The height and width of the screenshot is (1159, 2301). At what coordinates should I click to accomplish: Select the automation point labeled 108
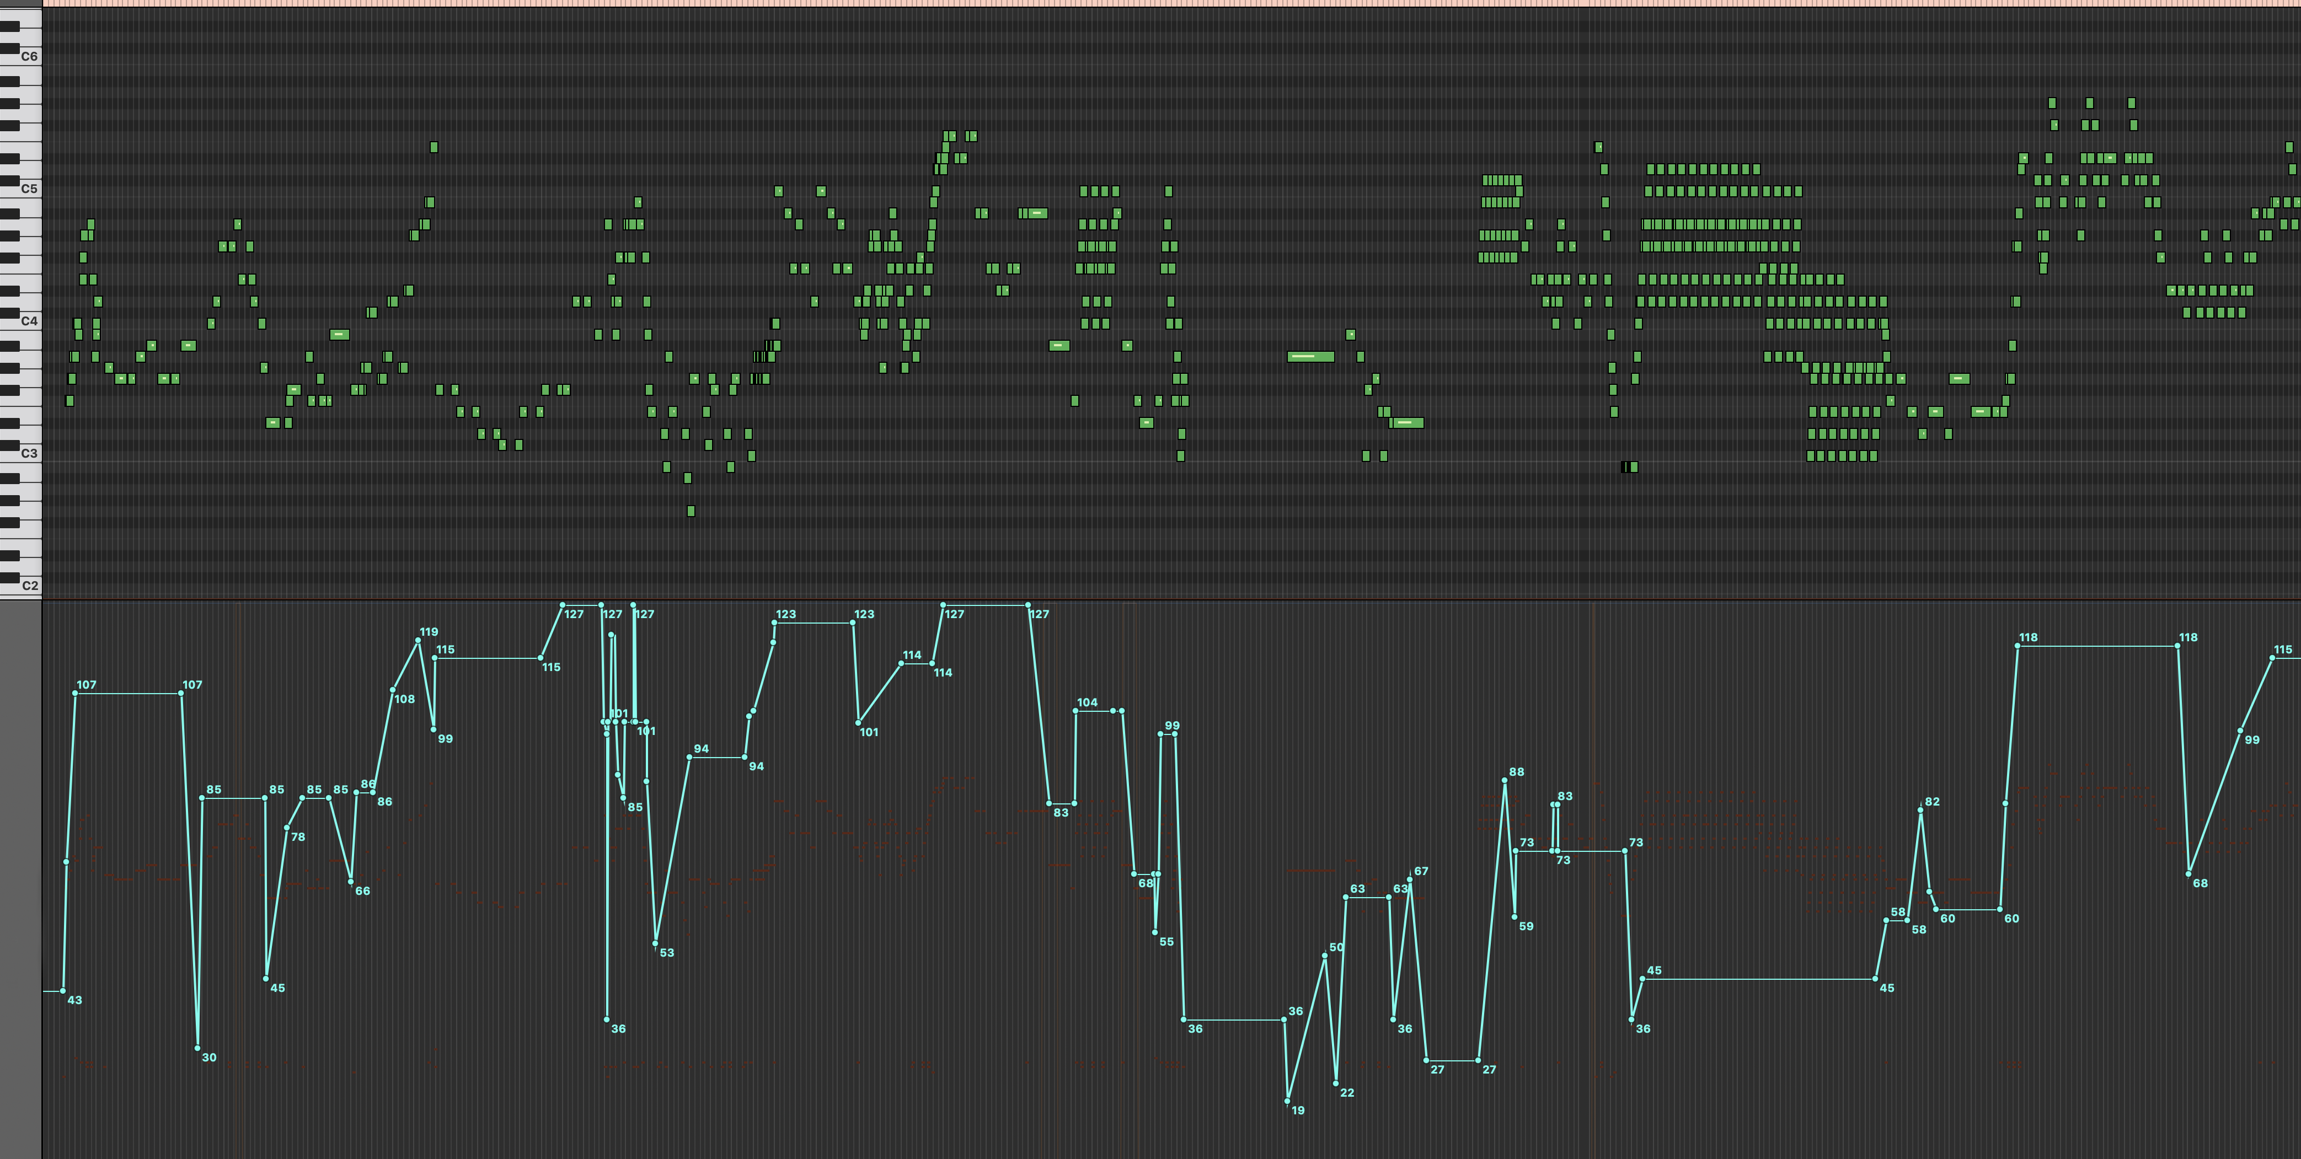pyautogui.click(x=393, y=689)
